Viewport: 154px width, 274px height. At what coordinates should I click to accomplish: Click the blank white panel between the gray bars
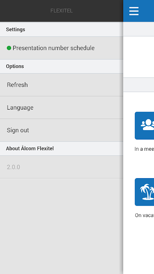point(139,57)
